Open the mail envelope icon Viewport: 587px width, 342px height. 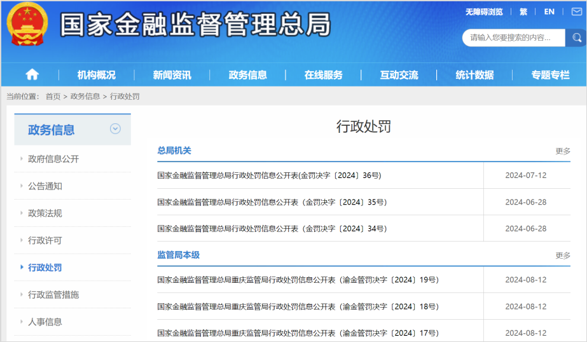click(x=577, y=11)
